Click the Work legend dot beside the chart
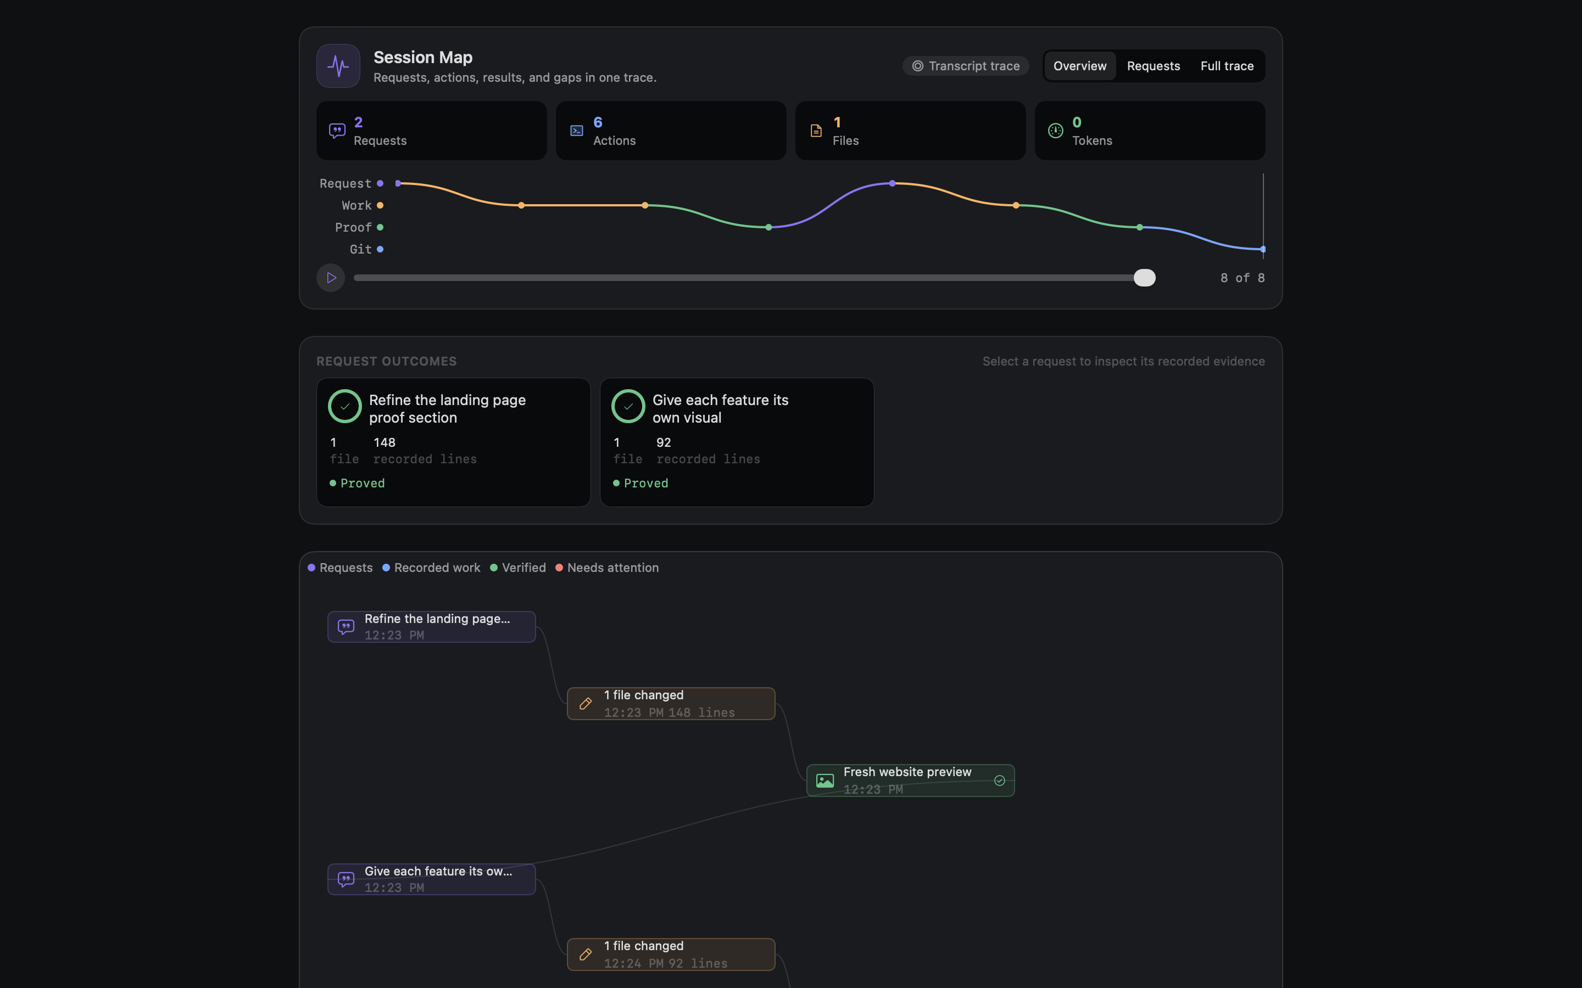The height and width of the screenshot is (988, 1582). point(380,205)
